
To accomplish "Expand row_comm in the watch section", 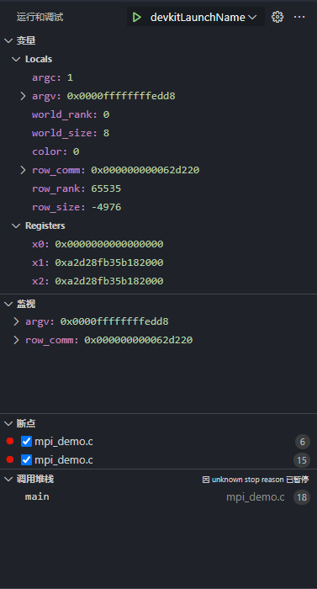I will tap(16, 340).
